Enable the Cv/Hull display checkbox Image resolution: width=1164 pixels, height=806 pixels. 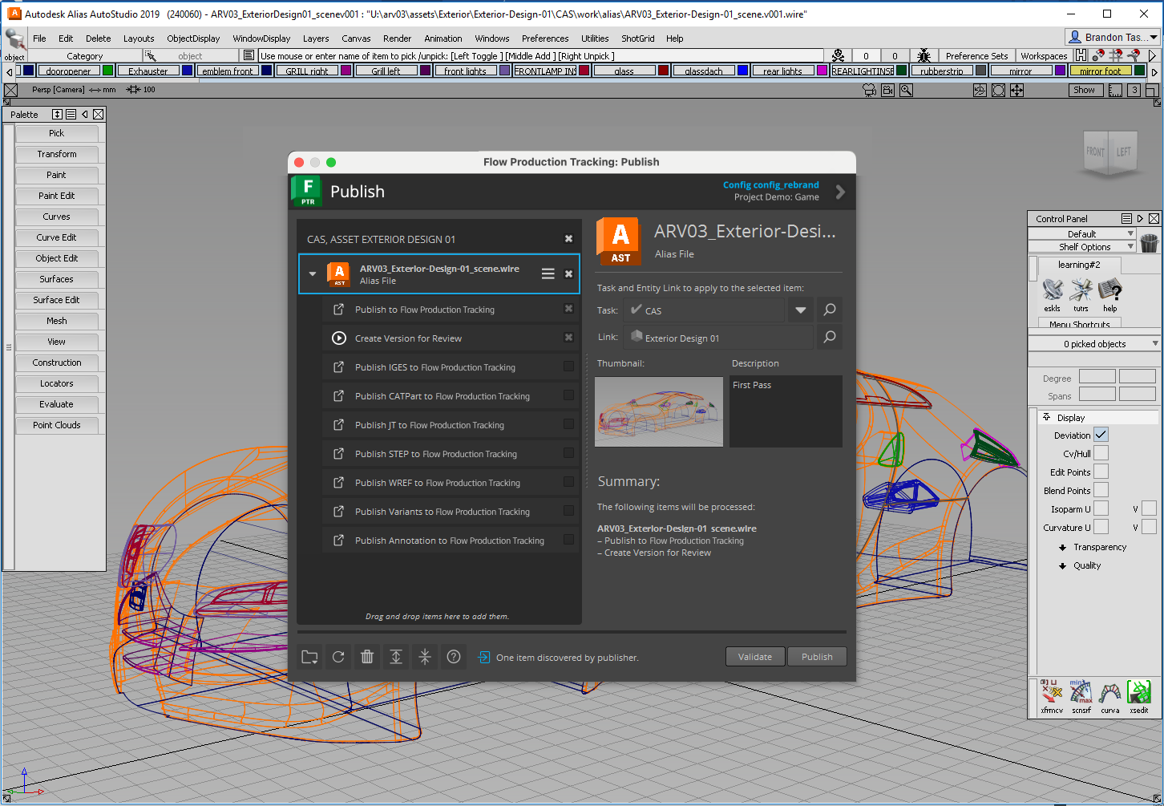point(1101,453)
